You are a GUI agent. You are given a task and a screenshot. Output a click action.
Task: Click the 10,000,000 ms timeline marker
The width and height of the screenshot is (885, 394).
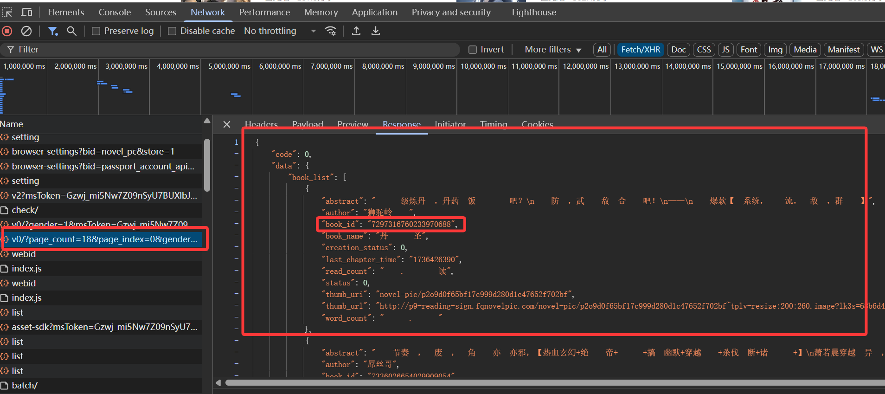point(483,66)
